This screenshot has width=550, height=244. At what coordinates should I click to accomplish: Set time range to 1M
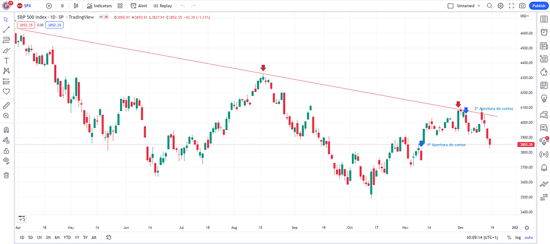[39, 237]
